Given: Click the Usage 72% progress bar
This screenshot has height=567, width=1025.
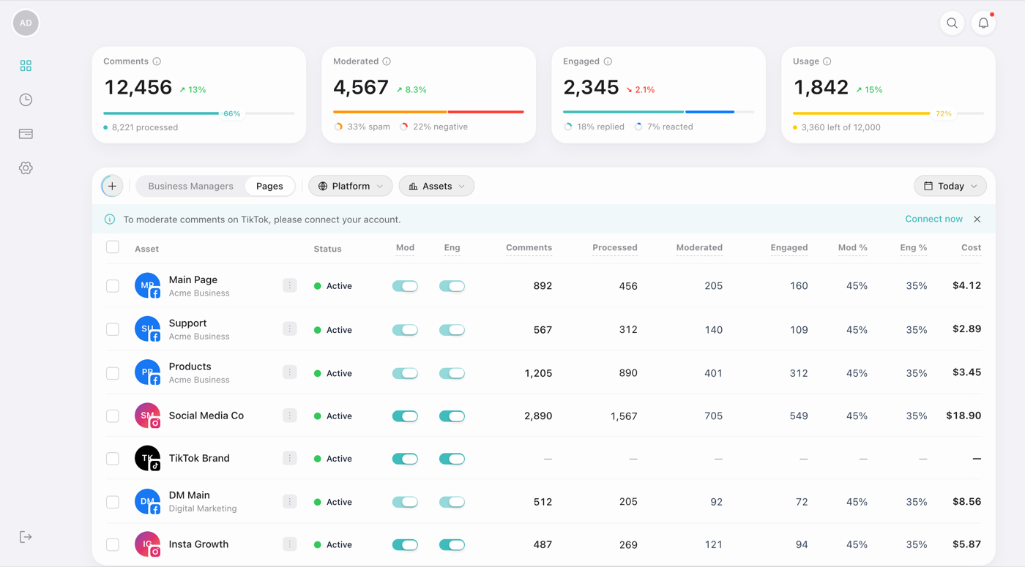Looking at the screenshot, I should 888,113.
